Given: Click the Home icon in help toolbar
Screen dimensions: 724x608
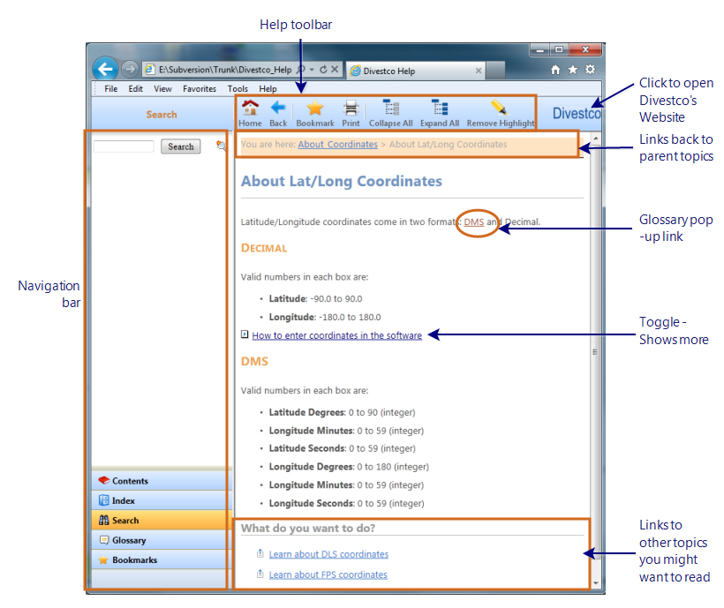Looking at the screenshot, I should tap(250, 109).
